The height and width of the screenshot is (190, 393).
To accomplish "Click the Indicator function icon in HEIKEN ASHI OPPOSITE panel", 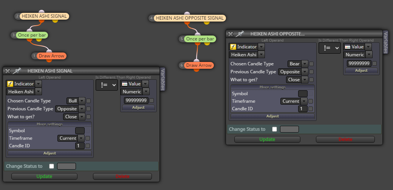I will point(233,47).
